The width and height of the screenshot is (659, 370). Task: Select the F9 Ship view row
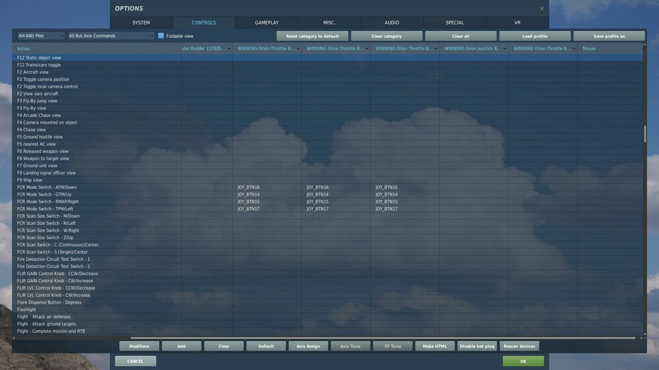[328, 180]
